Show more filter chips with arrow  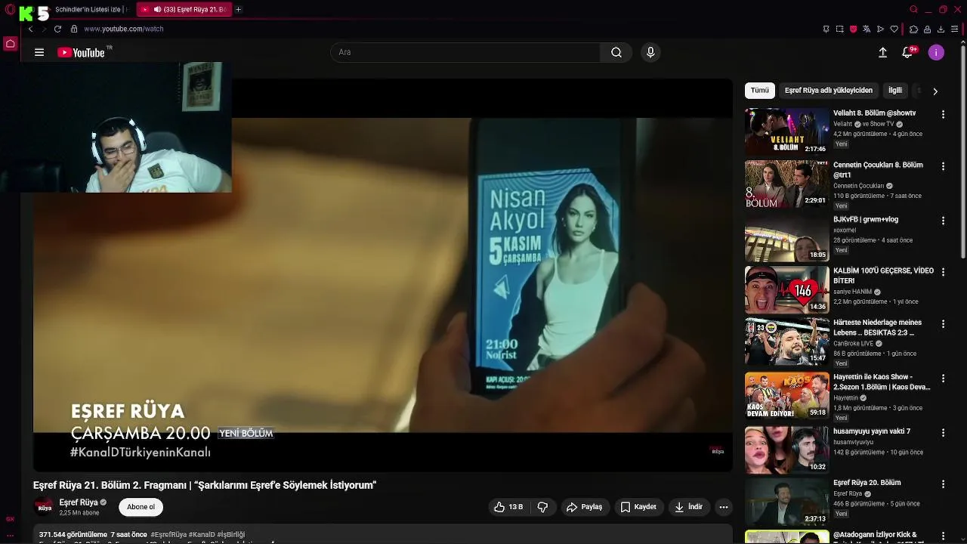[x=935, y=91]
